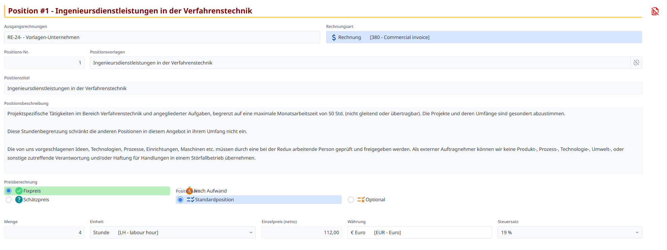Click the Einzelpreis (netto) field 112,00

(302, 233)
